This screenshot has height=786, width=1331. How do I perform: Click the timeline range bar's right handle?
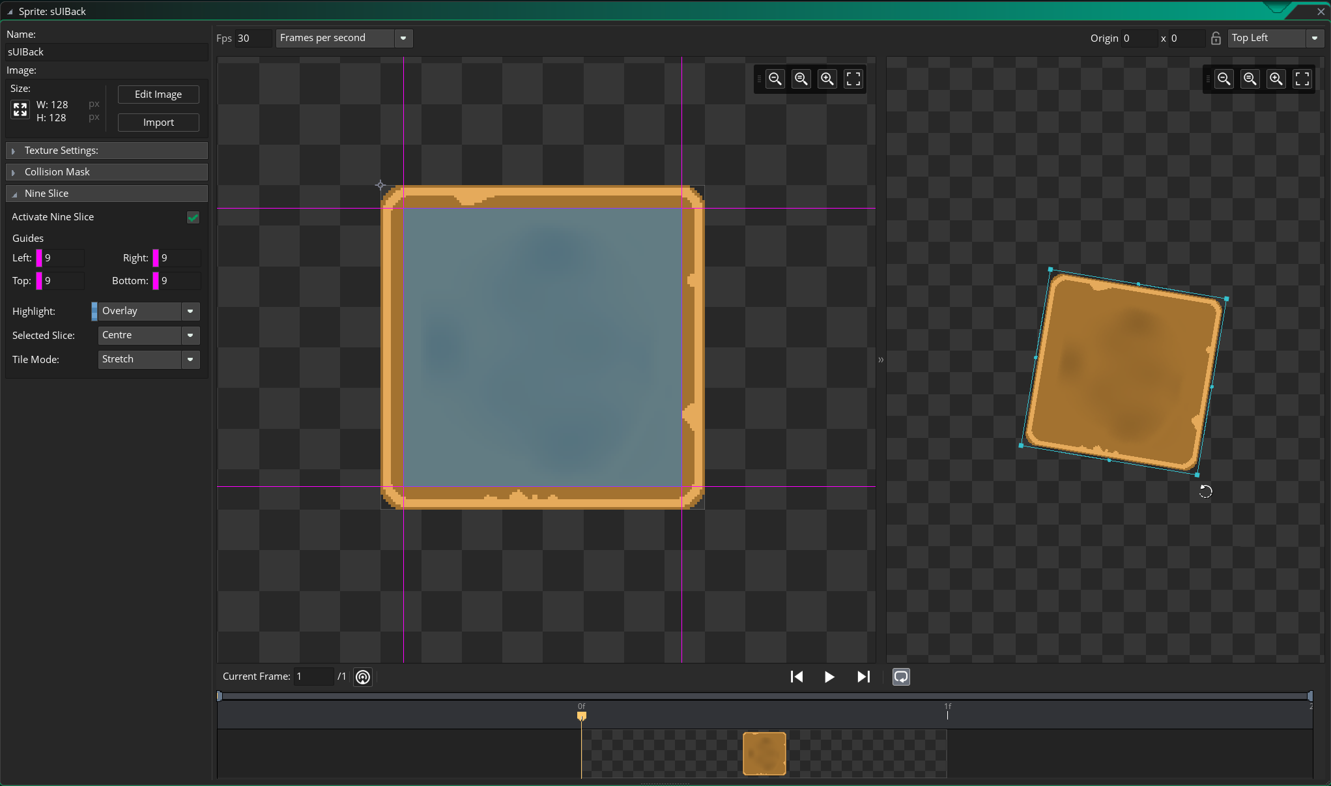1310,696
